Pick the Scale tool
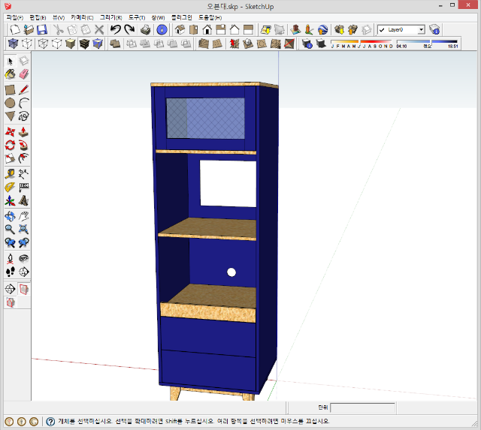This screenshot has width=481, height=430. (10, 158)
